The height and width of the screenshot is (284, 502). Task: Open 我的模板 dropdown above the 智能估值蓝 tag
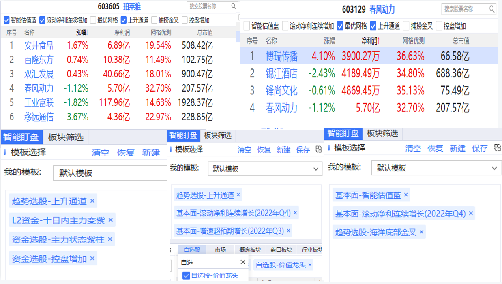(x=436, y=168)
